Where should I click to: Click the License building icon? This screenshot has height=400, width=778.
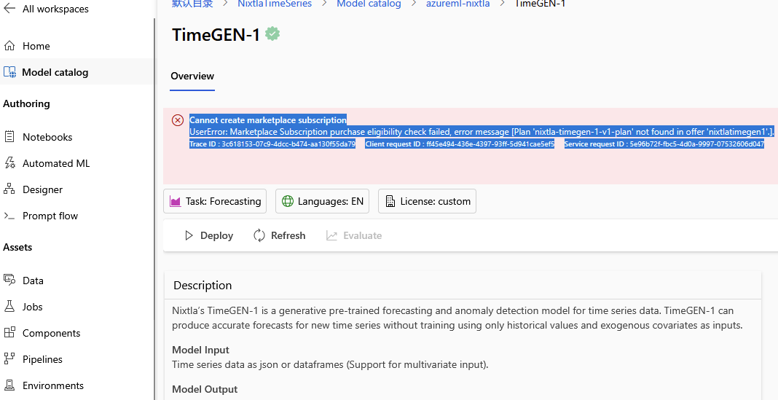(x=390, y=201)
